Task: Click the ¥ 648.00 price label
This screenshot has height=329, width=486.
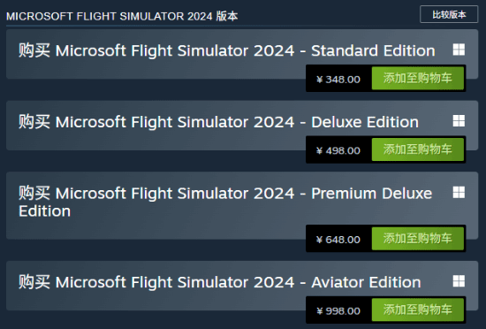Action: pyautogui.click(x=338, y=240)
